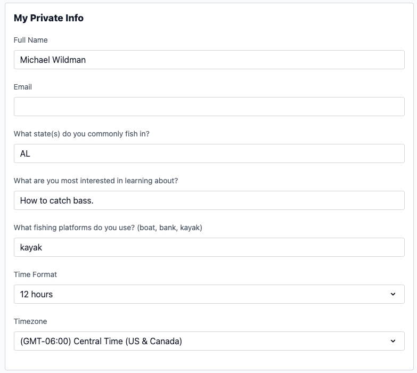Click the "Timezone" label
The height and width of the screenshot is (373, 417).
click(x=30, y=321)
